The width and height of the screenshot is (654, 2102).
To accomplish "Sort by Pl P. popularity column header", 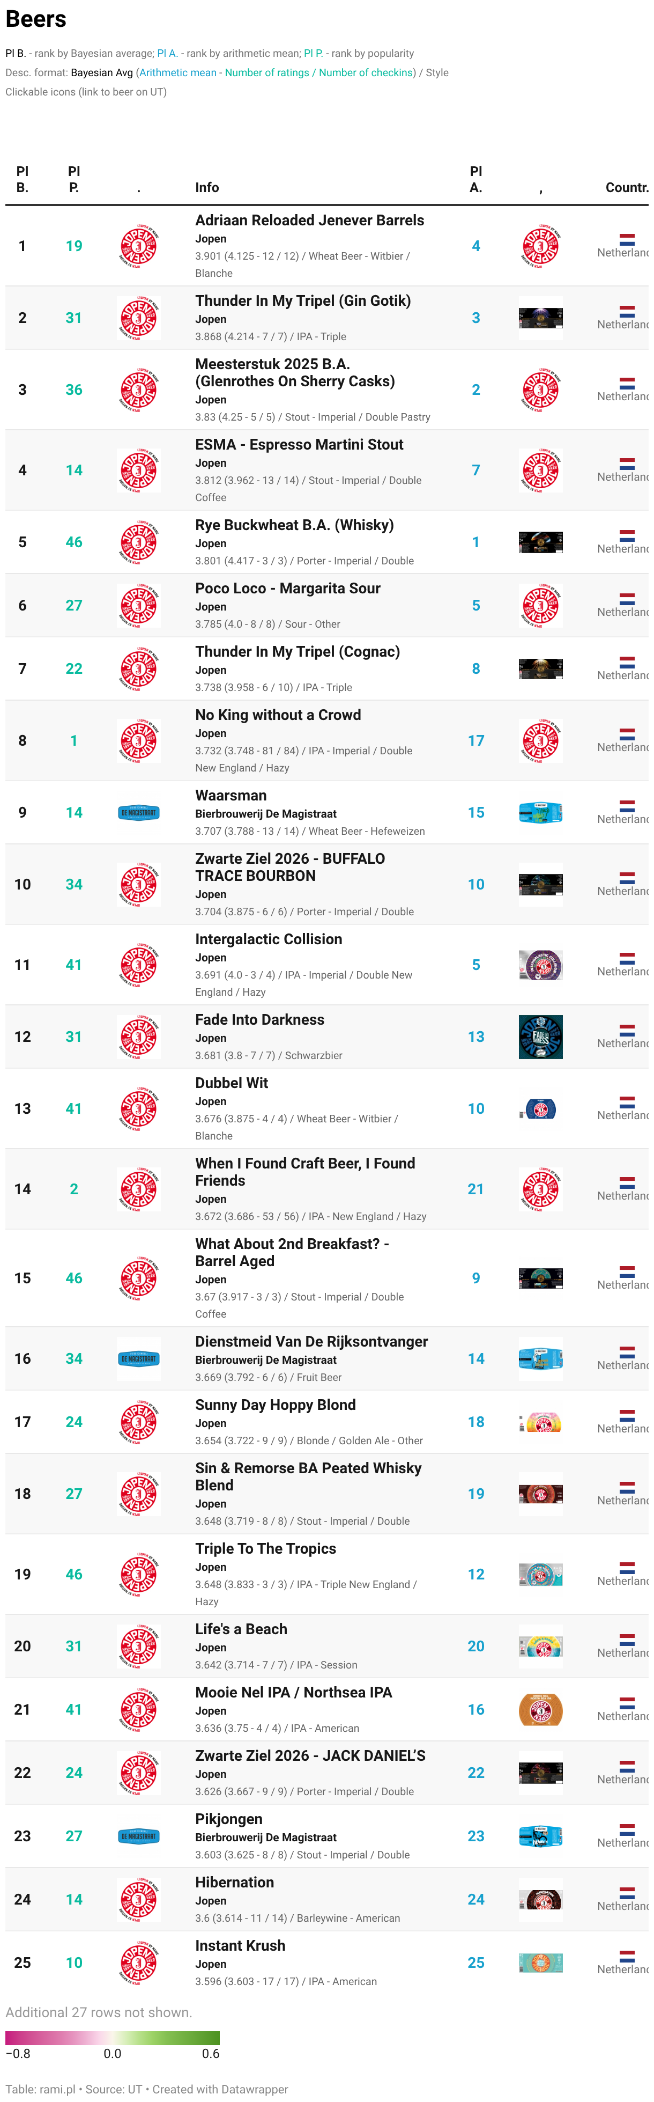I will coord(73,179).
